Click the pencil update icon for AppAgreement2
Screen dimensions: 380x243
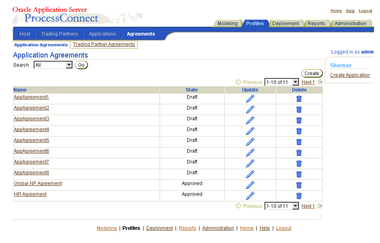pyautogui.click(x=250, y=110)
